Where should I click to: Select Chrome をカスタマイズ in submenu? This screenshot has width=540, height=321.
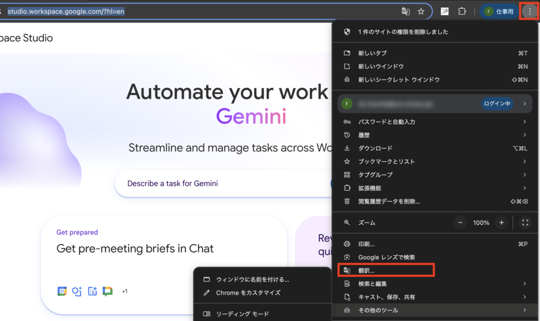[248, 293]
